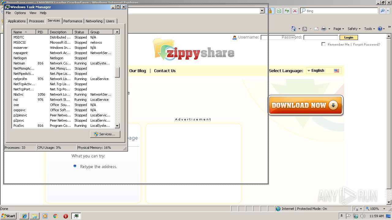
Task: Click the Home icon in IE command bar
Action: pyautogui.click(x=294, y=29)
